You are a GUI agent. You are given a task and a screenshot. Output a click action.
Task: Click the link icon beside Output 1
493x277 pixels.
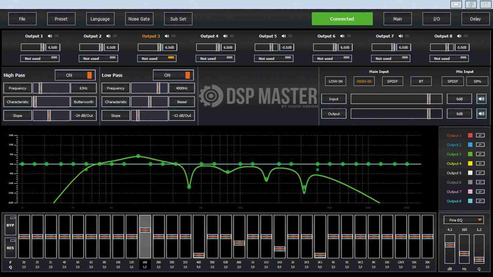(57, 36)
